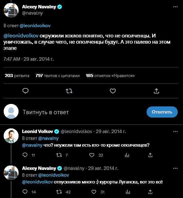Retweet Navalny's reply about отпускников

[x=59, y=192]
